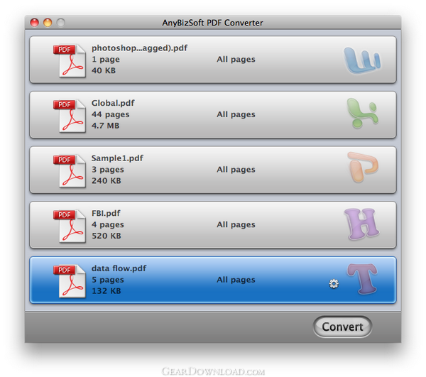The image size is (426, 377).
Task: Click the 5 pages count text
Action: [108, 280]
